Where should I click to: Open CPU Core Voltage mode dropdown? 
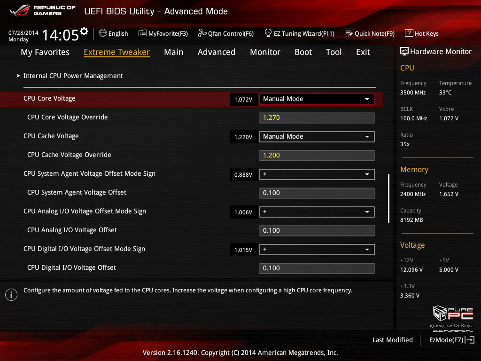(317, 99)
